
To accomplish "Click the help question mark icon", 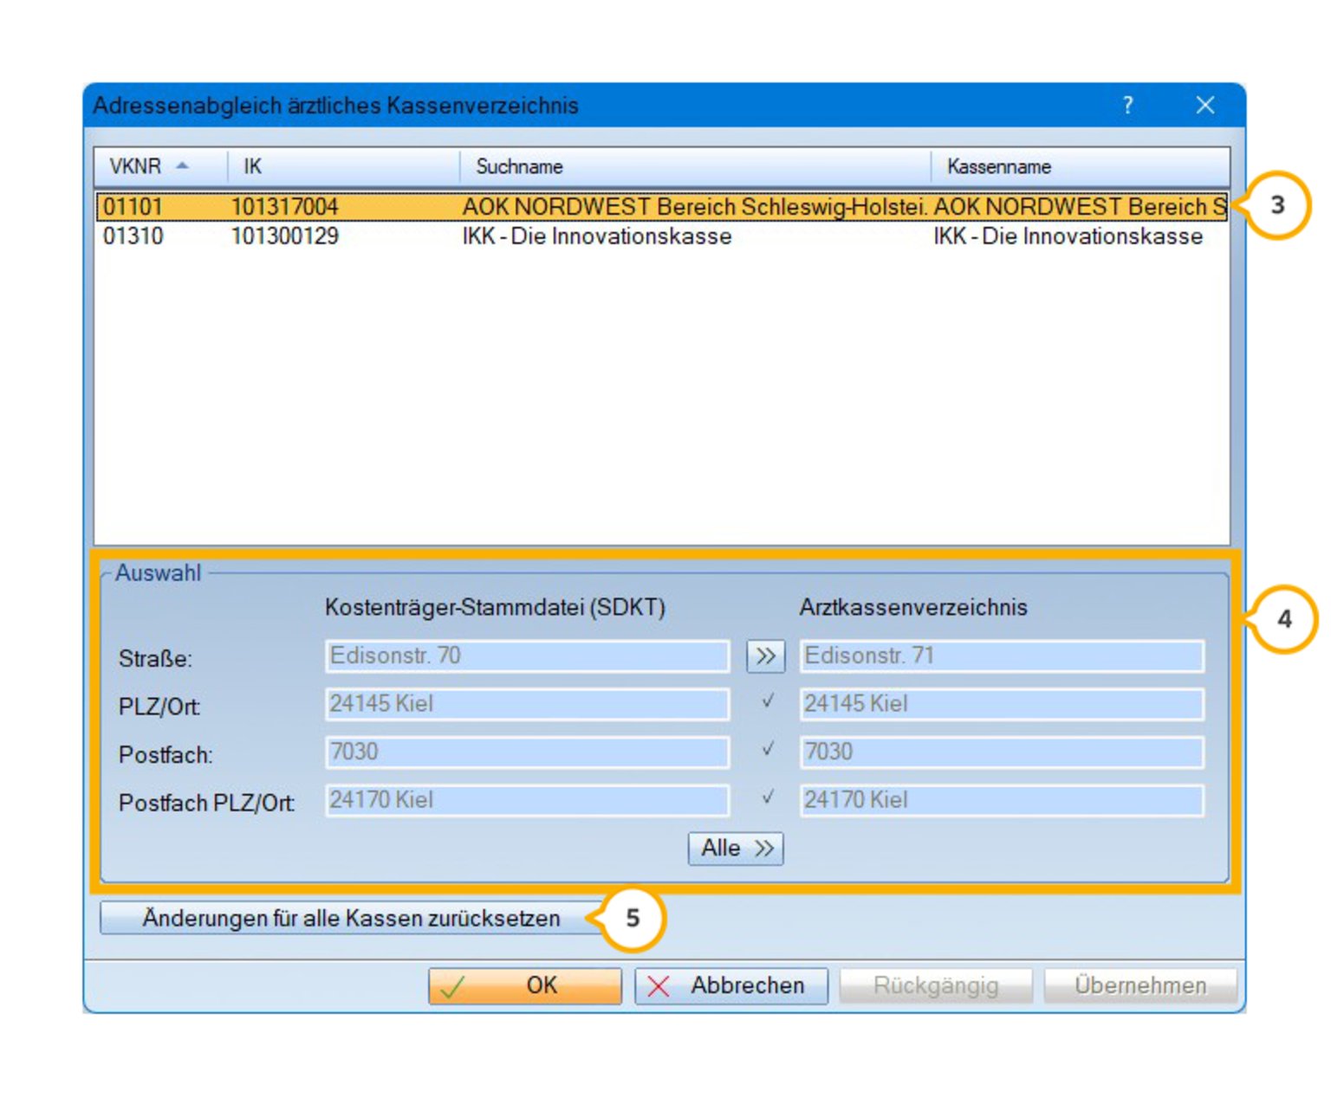I will point(1127,106).
